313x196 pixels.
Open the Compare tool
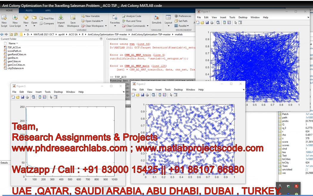pos(47,23)
